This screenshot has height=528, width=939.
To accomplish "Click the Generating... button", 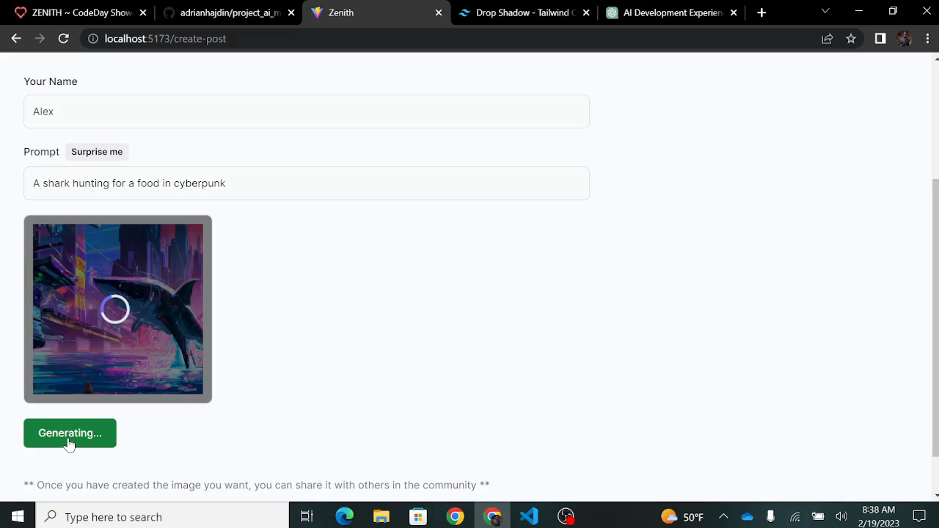I will tap(70, 433).
